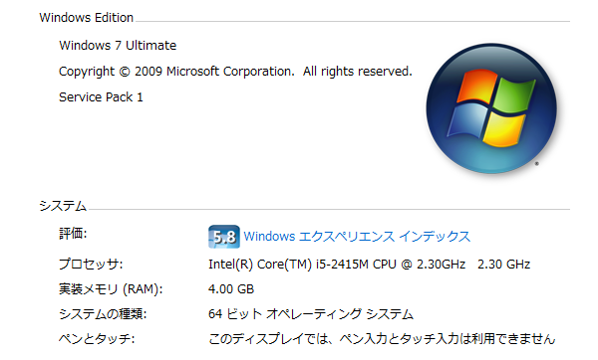This screenshot has width=598, height=360.
Task: Click the All rights reserved text
Action: pyautogui.click(x=358, y=72)
